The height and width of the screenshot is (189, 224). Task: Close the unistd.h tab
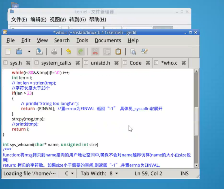click(116, 63)
